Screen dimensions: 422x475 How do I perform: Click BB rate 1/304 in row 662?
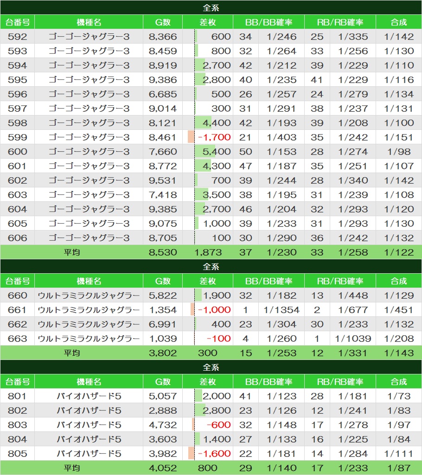point(281,324)
